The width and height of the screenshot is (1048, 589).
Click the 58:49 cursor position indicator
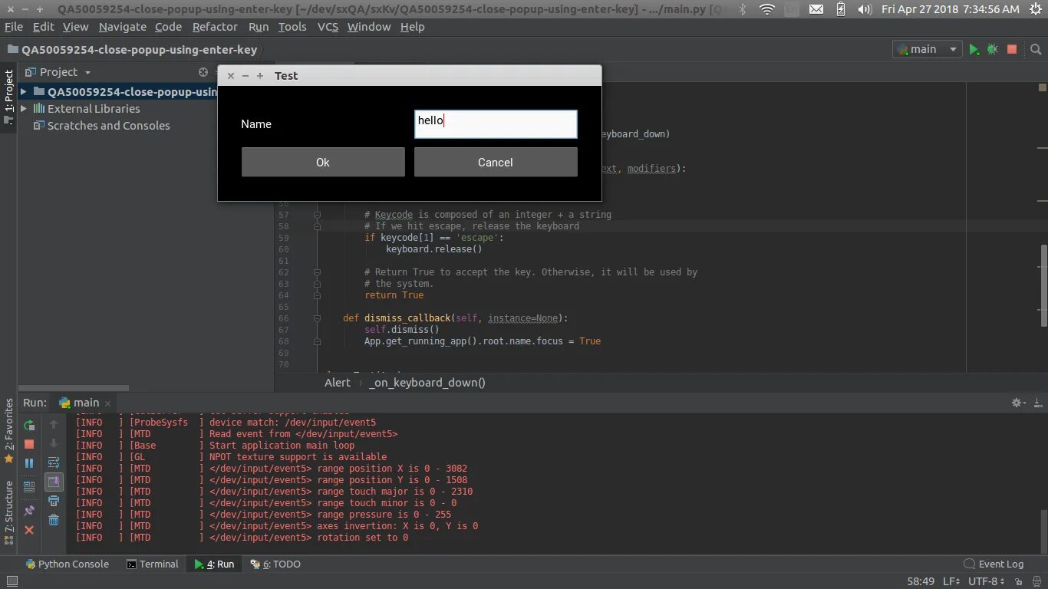point(921,581)
